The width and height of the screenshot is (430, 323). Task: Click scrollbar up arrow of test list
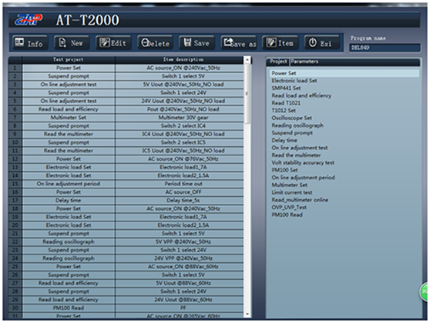[x=247, y=60]
